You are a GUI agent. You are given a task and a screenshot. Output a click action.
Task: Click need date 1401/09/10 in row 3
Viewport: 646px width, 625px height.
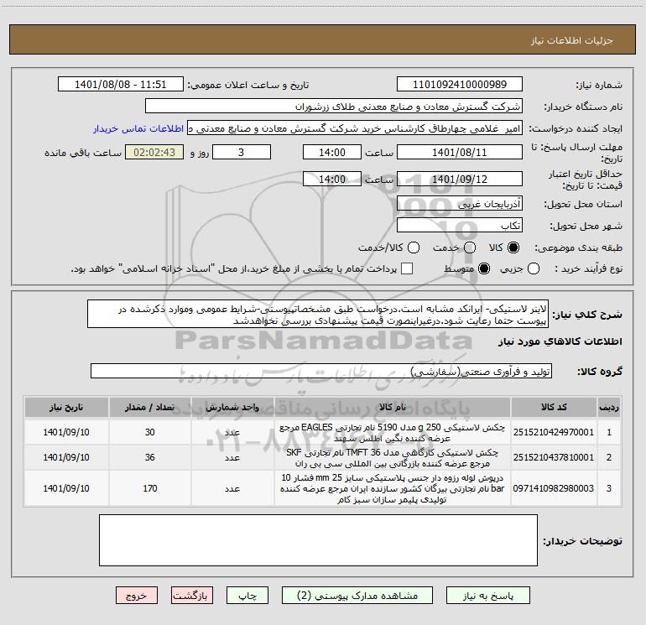tap(66, 488)
